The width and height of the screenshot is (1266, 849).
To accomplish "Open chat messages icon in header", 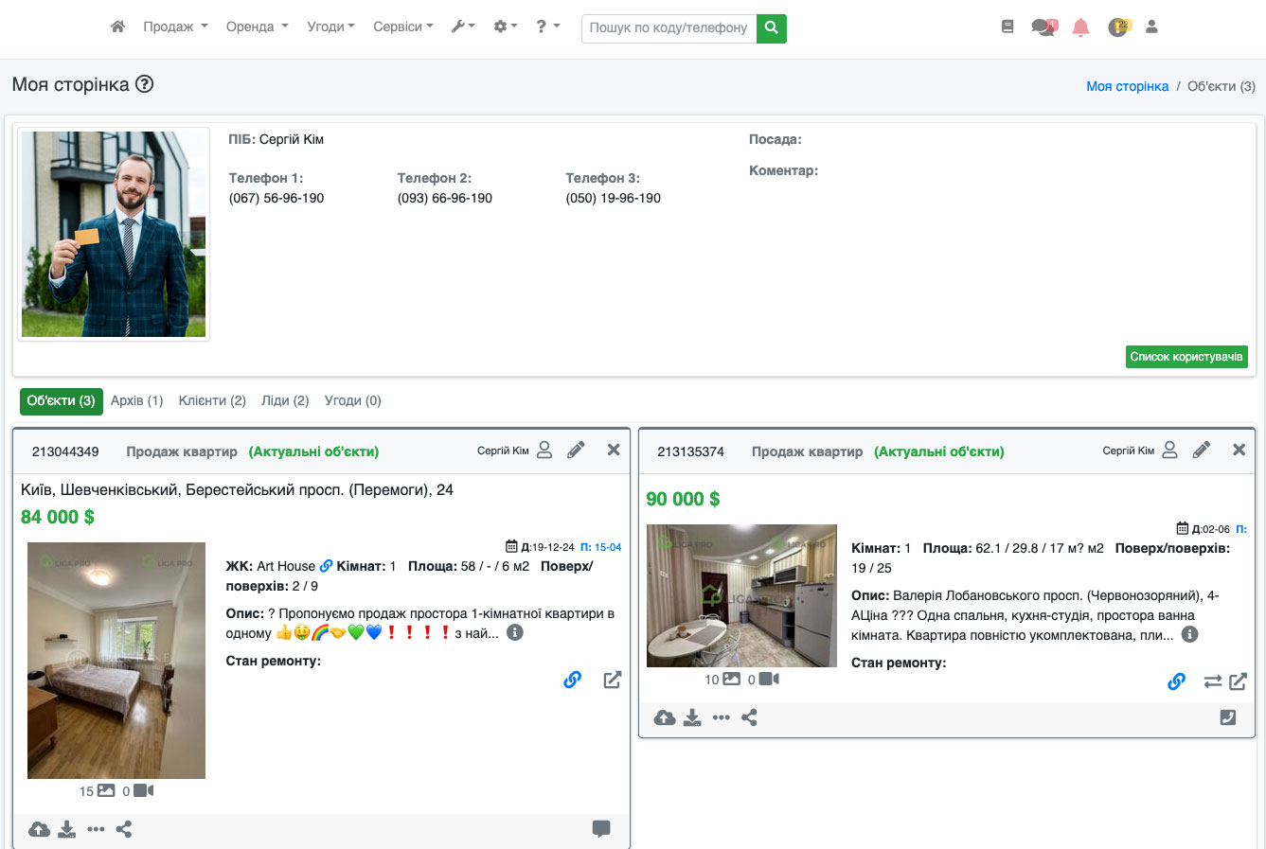I will click(1043, 27).
